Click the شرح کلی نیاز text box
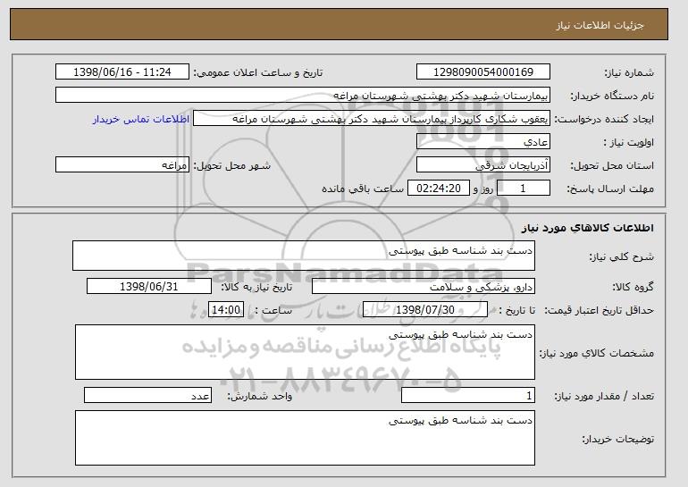This screenshot has width=688, height=487. pyautogui.click(x=303, y=256)
